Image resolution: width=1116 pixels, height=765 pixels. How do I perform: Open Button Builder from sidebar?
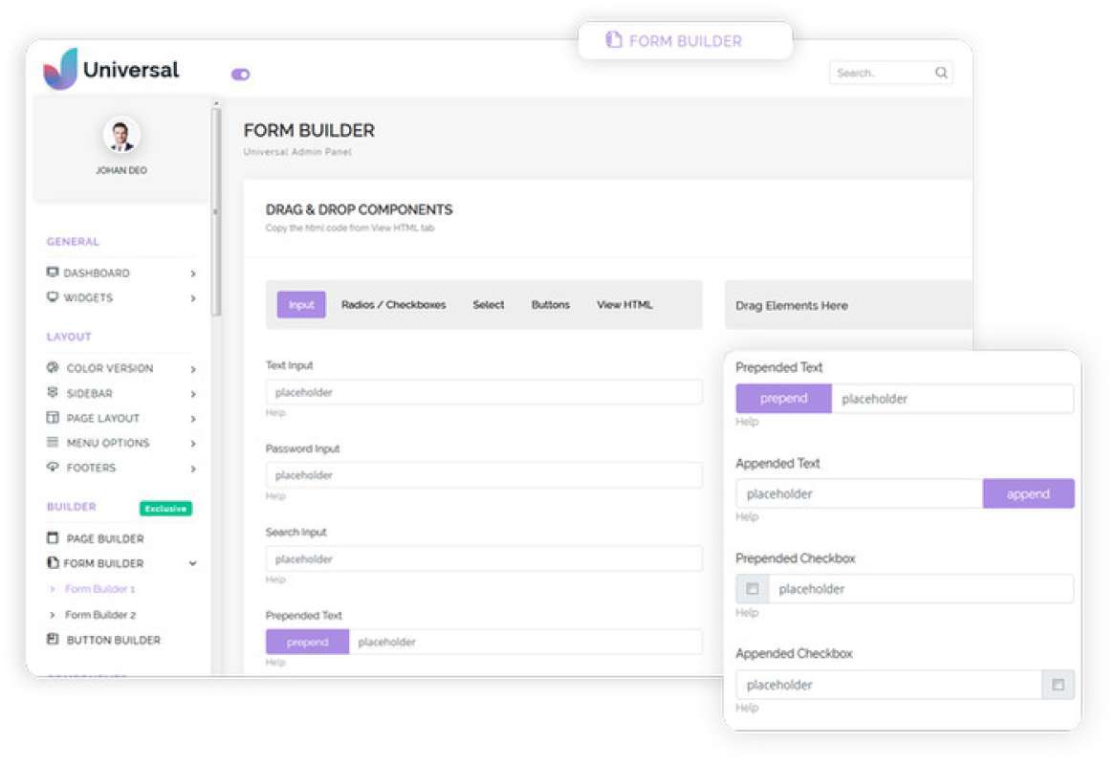[x=113, y=640]
